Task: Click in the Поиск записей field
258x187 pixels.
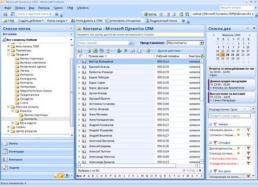Action: click(103, 43)
